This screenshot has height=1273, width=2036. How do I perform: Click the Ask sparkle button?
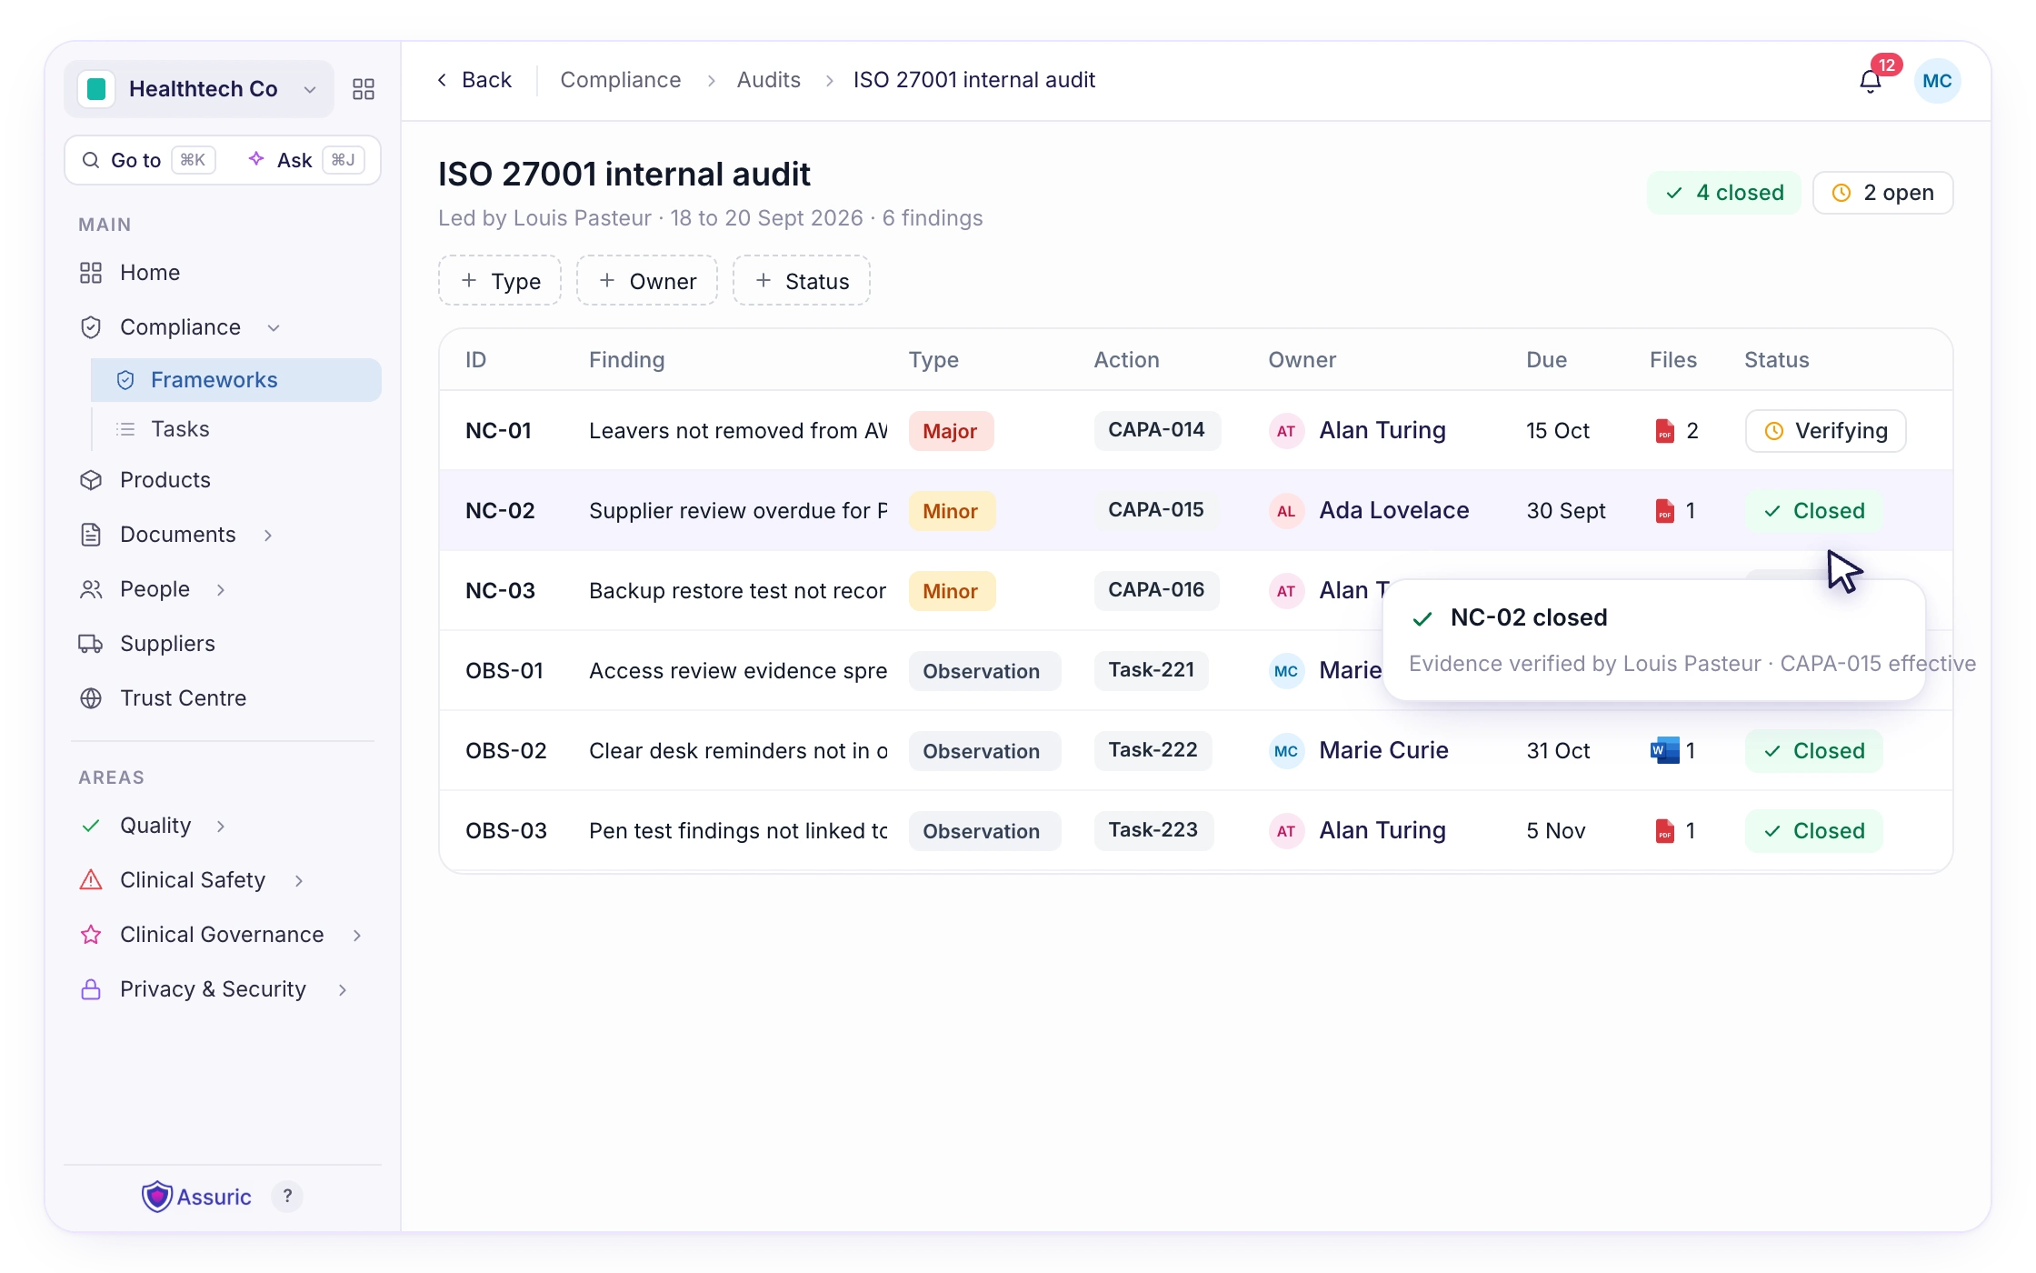(305, 160)
